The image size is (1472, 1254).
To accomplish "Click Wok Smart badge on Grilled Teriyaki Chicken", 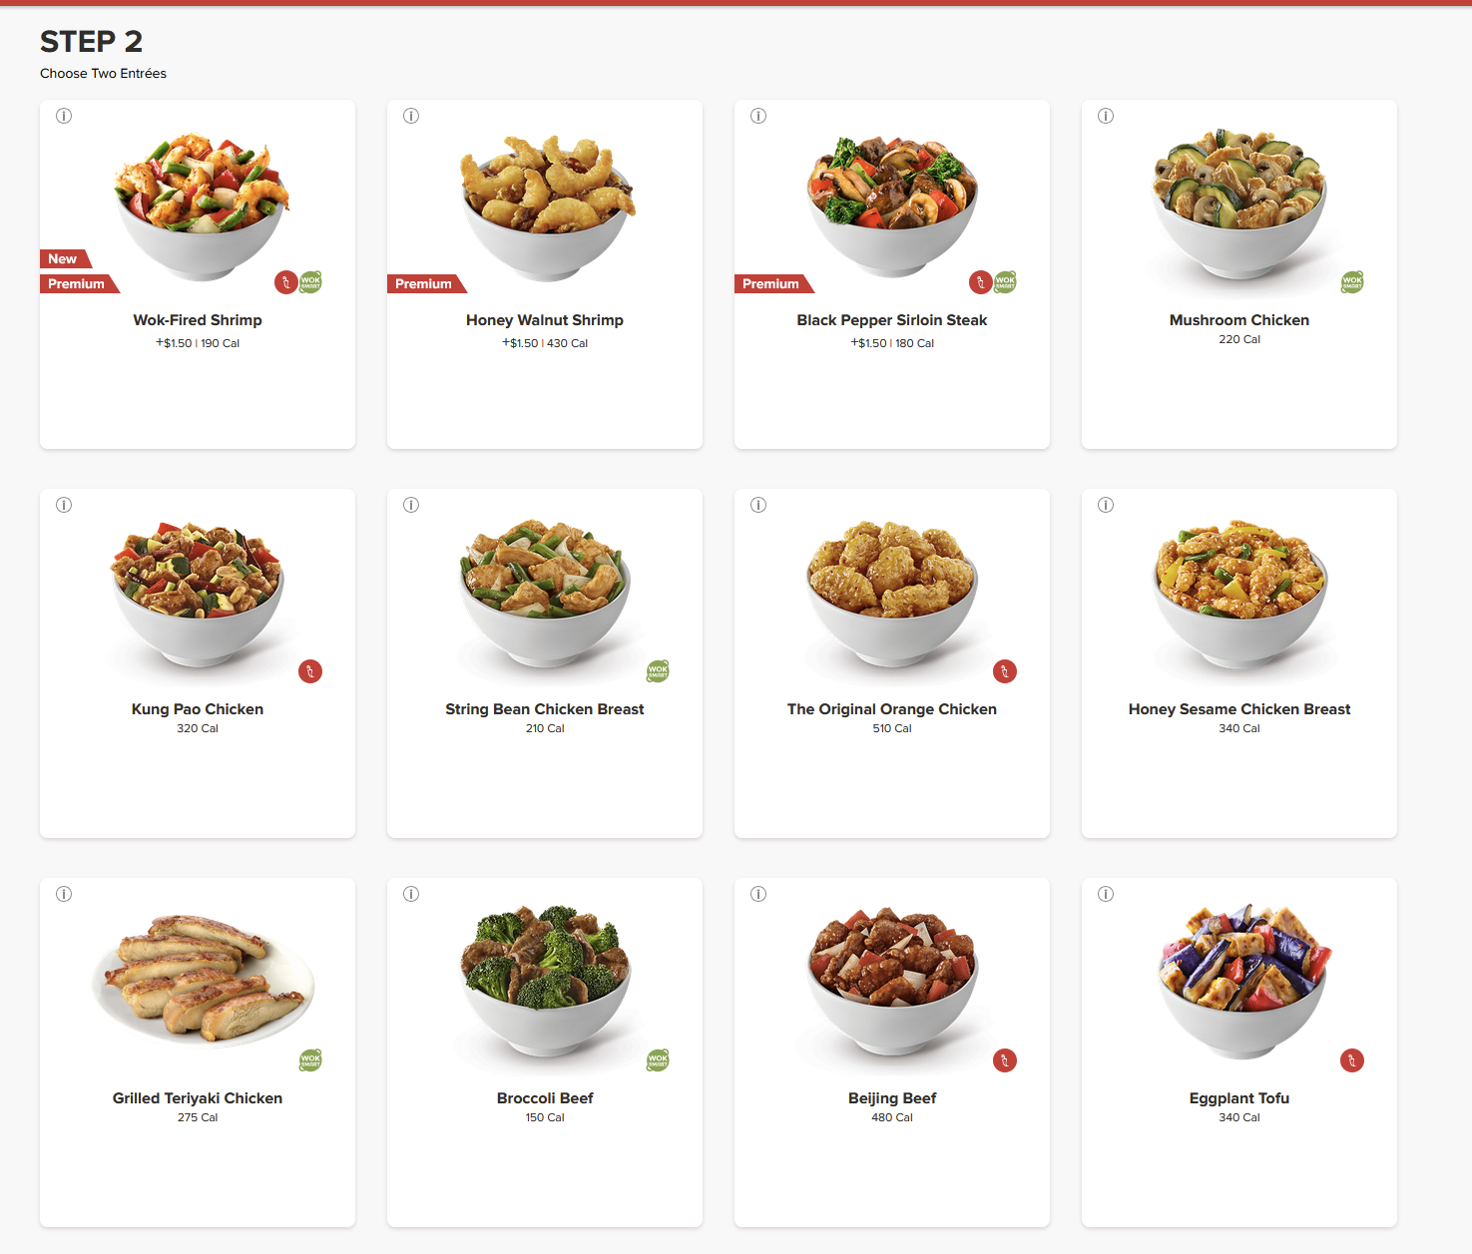I will pos(310,1060).
